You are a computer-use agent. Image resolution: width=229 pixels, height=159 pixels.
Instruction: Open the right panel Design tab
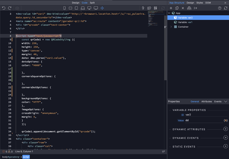[x=190, y=3]
